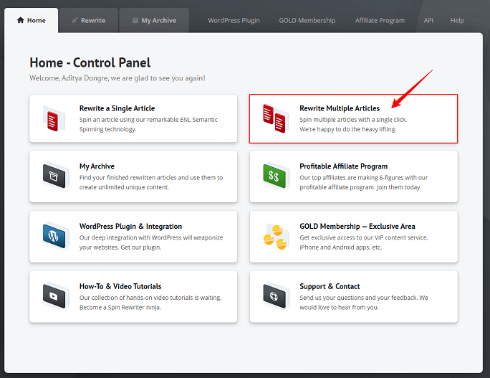Open WordPress Plugin & Integration heading
The width and height of the screenshot is (490, 378).
point(130,226)
